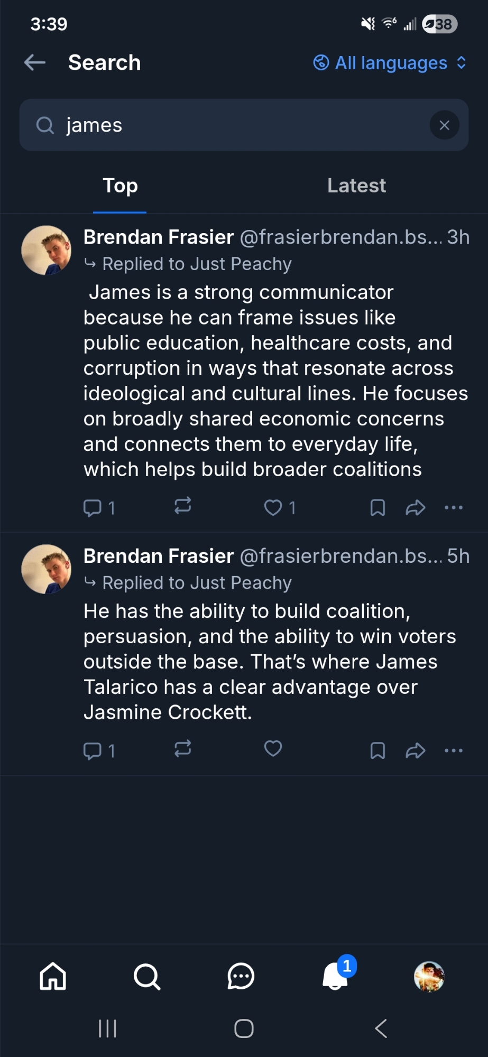Reply to the first post by Brendan Frasier

click(93, 508)
